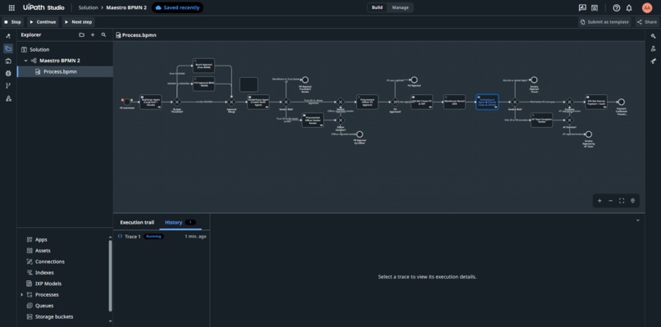Open the wrench properties icon on right rail

click(x=653, y=36)
